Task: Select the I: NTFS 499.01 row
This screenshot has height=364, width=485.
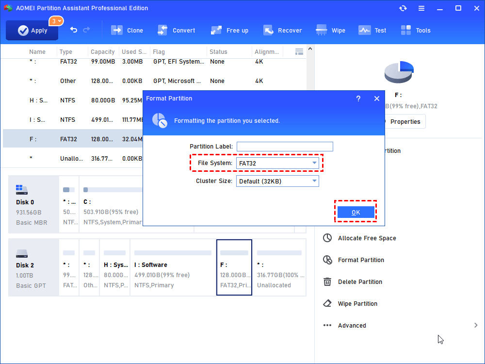Action: click(x=73, y=120)
